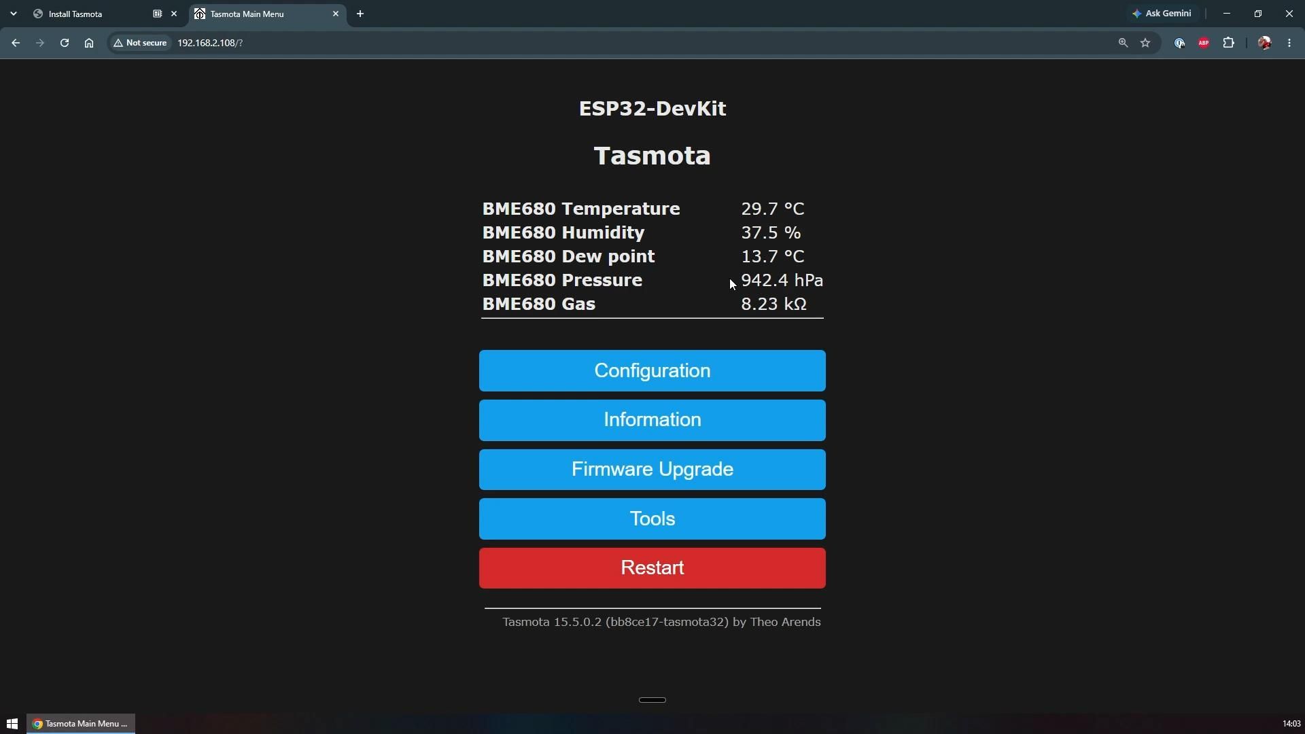Viewport: 1305px width, 734px height.
Task: Open the Chrome three-dot menu
Action: 1289,43
